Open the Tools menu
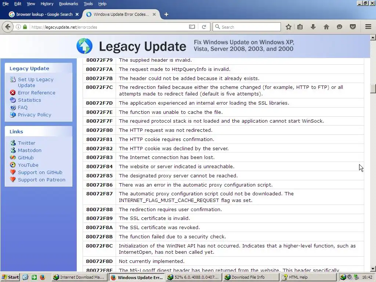The image size is (376, 282). 88,4
